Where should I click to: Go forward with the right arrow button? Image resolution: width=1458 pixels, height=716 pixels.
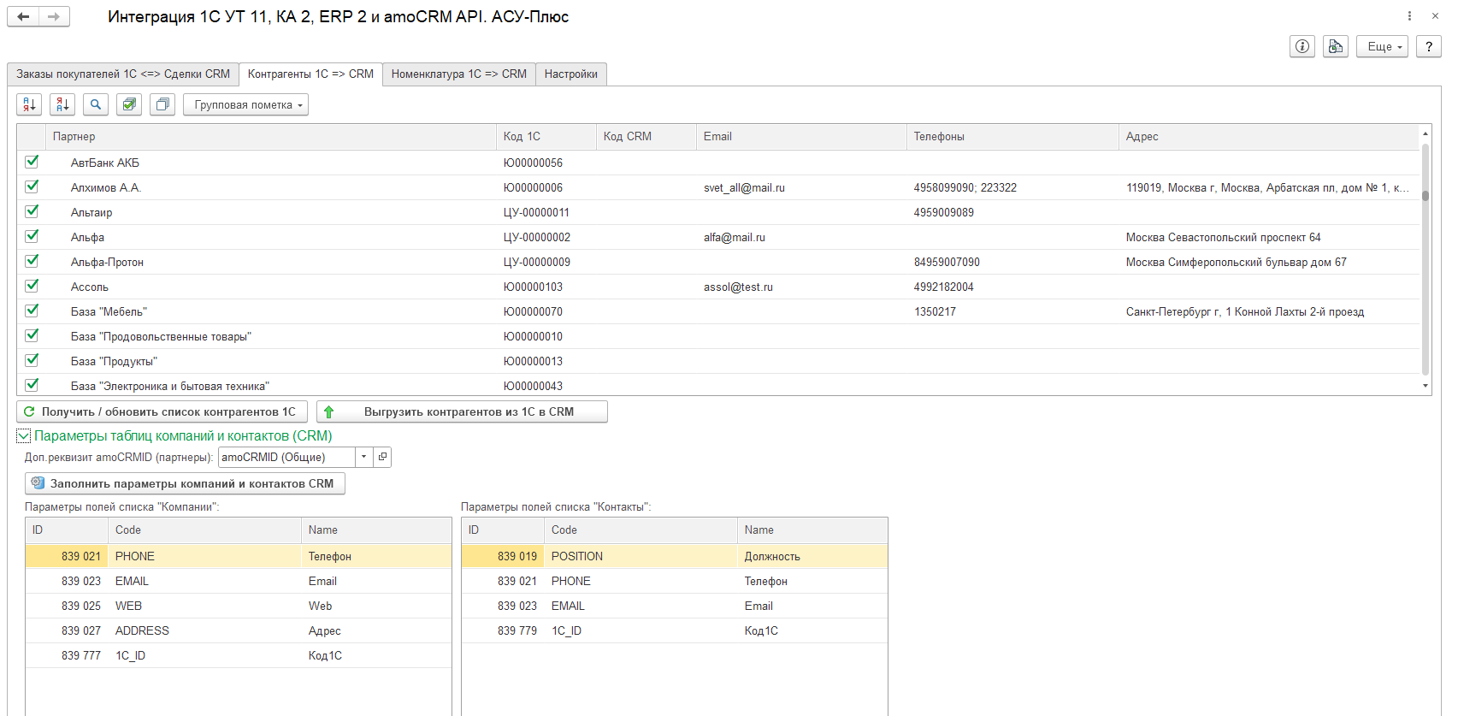(54, 16)
